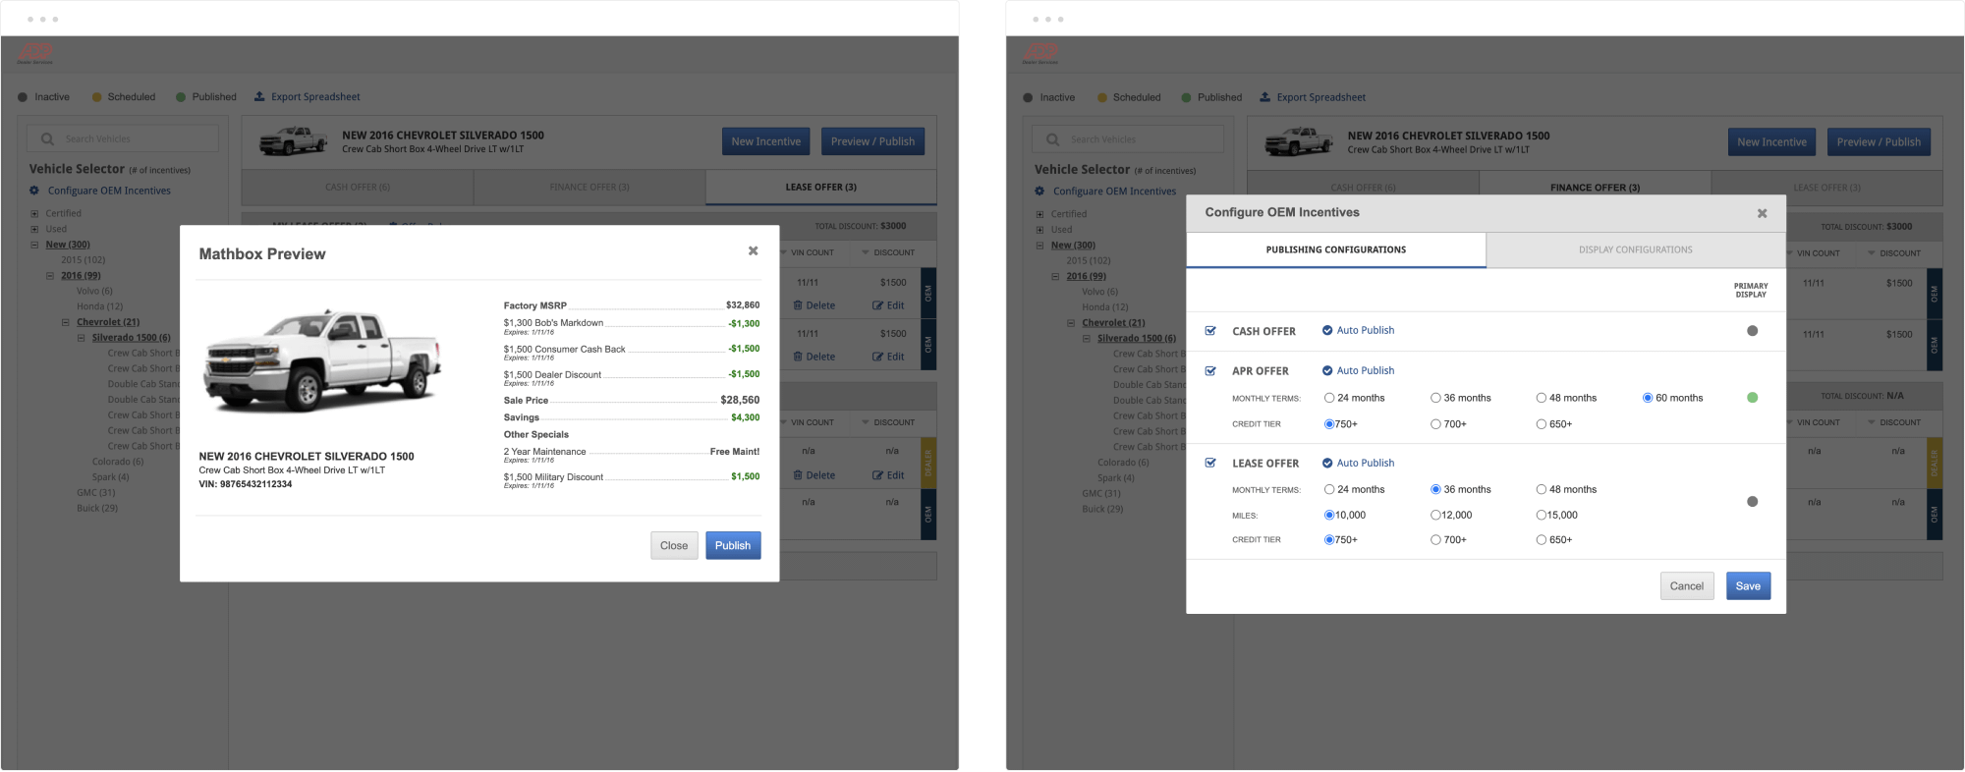This screenshot has width=1965, height=772.
Task: Click the Scheduled yellow status dot in the Configure OEM window
Action: coord(1102,97)
